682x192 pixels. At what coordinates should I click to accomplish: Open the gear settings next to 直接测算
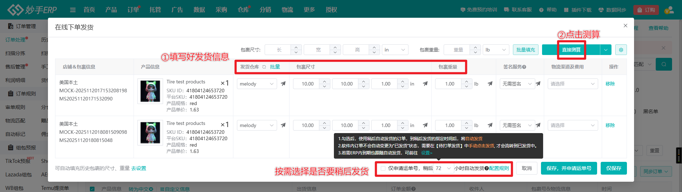(x=621, y=50)
